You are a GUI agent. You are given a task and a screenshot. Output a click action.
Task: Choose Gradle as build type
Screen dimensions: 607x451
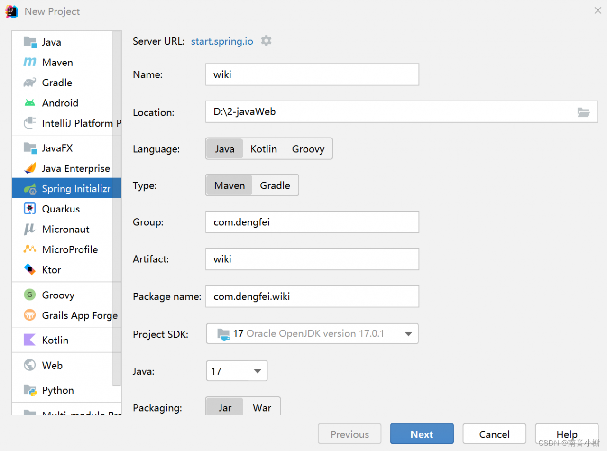[275, 185]
